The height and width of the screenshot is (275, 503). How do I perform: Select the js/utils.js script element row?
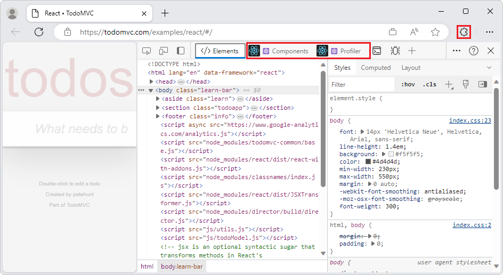(222, 229)
